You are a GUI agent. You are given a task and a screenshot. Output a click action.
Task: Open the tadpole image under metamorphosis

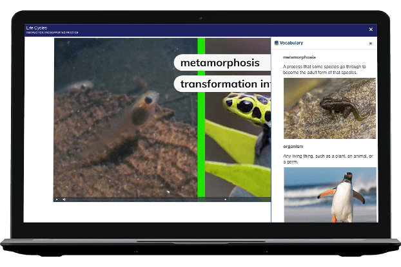point(329,107)
